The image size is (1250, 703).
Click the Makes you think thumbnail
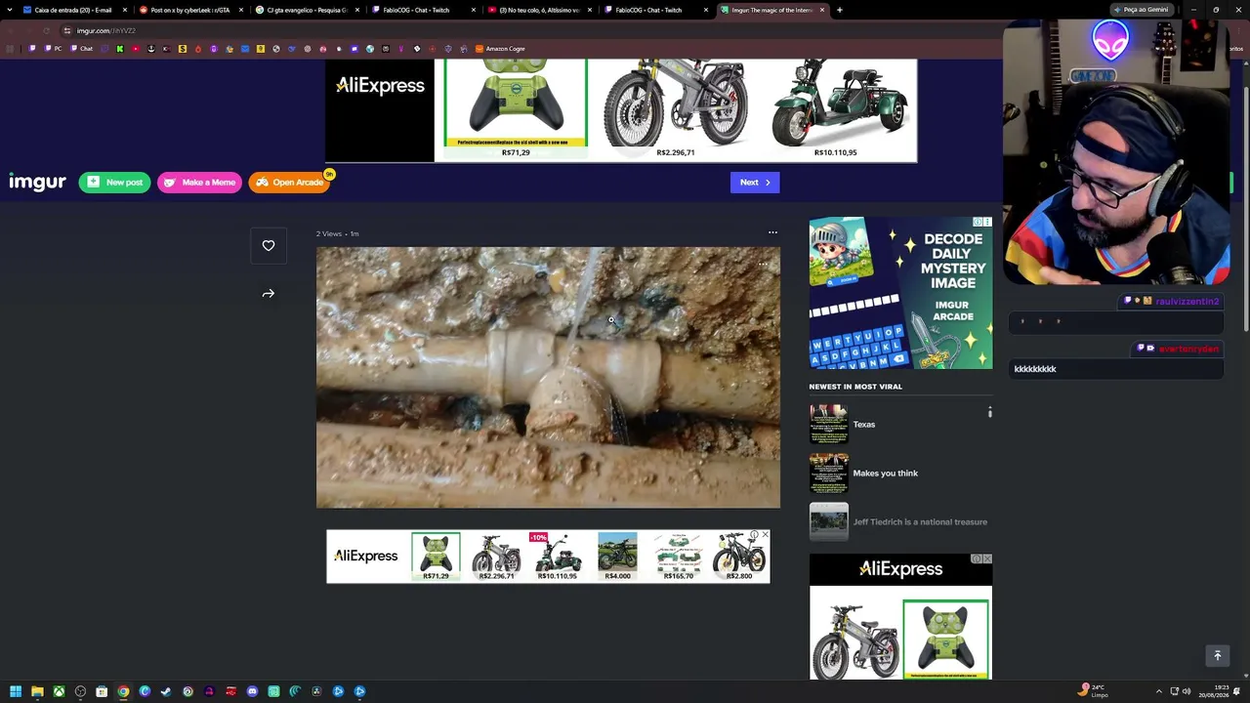(828, 473)
